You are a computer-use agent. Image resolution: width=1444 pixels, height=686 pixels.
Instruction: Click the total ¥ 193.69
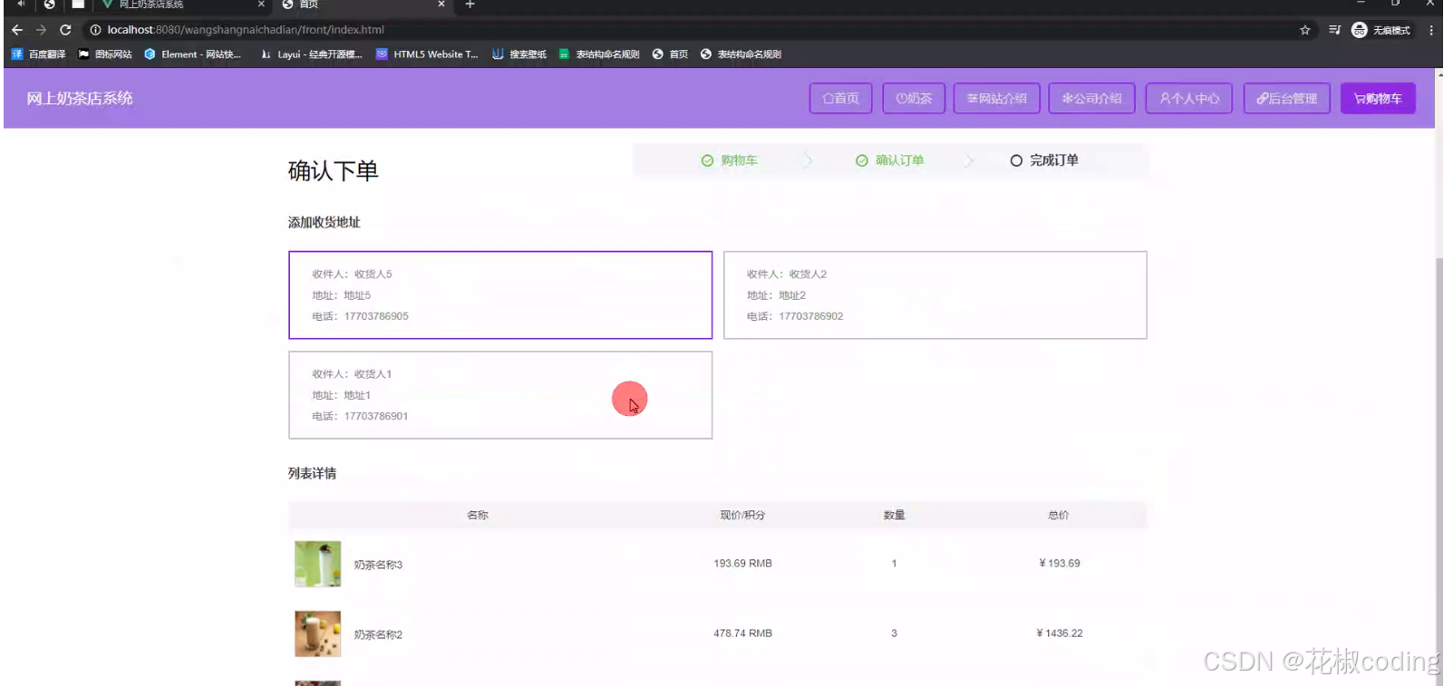click(x=1060, y=564)
